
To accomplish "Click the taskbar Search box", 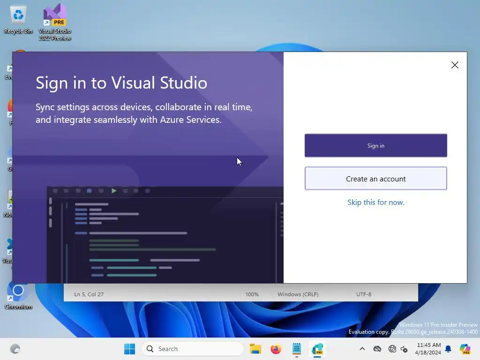I will click(x=193, y=349).
